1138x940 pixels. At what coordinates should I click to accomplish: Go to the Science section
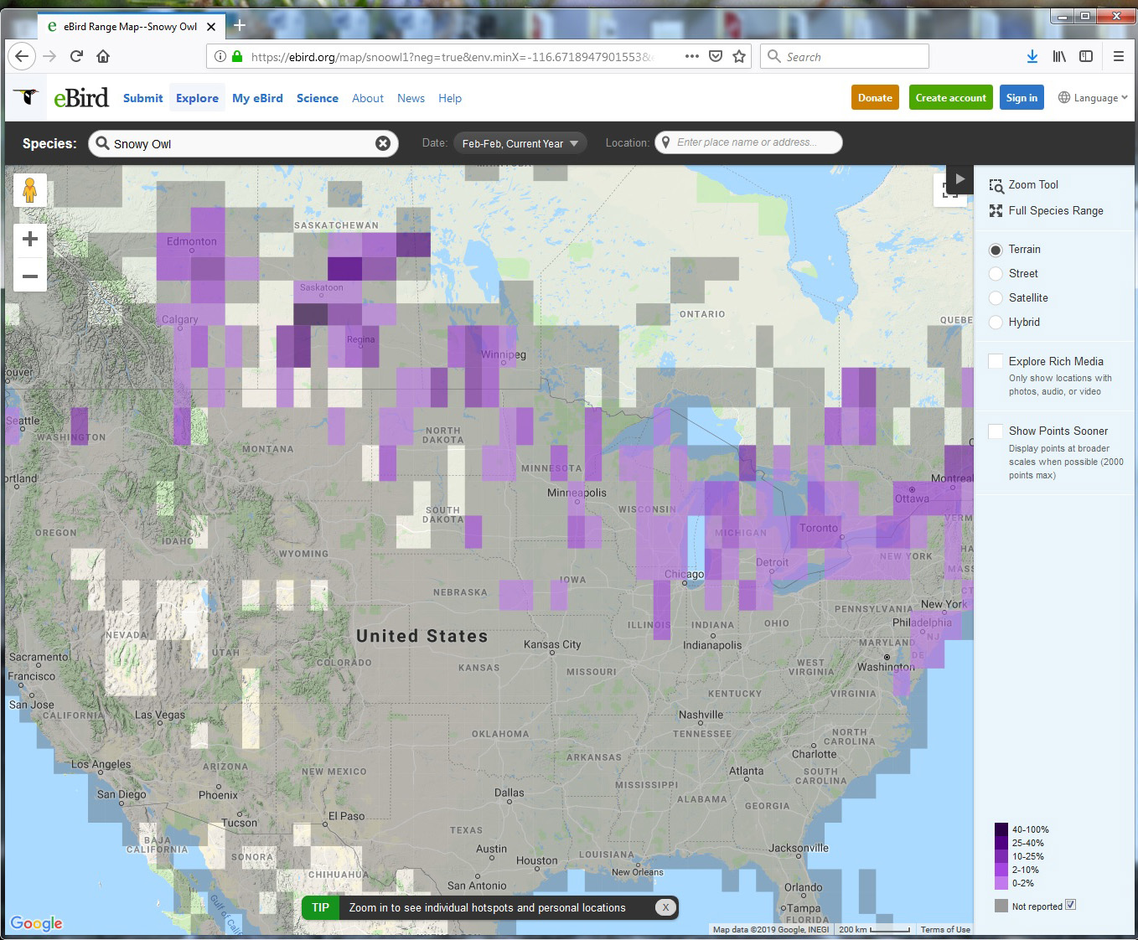(x=317, y=98)
